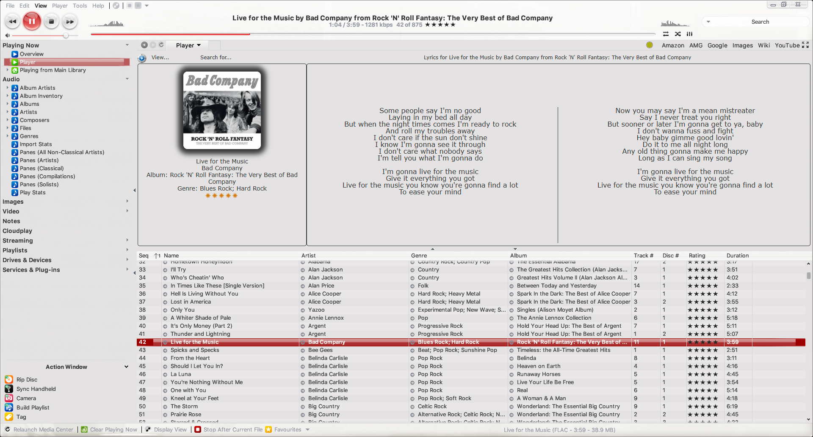Open the Google link
The width and height of the screenshot is (813, 437).
[717, 45]
